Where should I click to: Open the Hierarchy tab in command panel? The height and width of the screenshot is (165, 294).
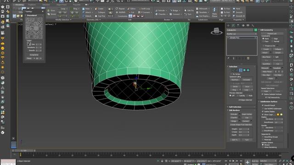click(x=238, y=26)
